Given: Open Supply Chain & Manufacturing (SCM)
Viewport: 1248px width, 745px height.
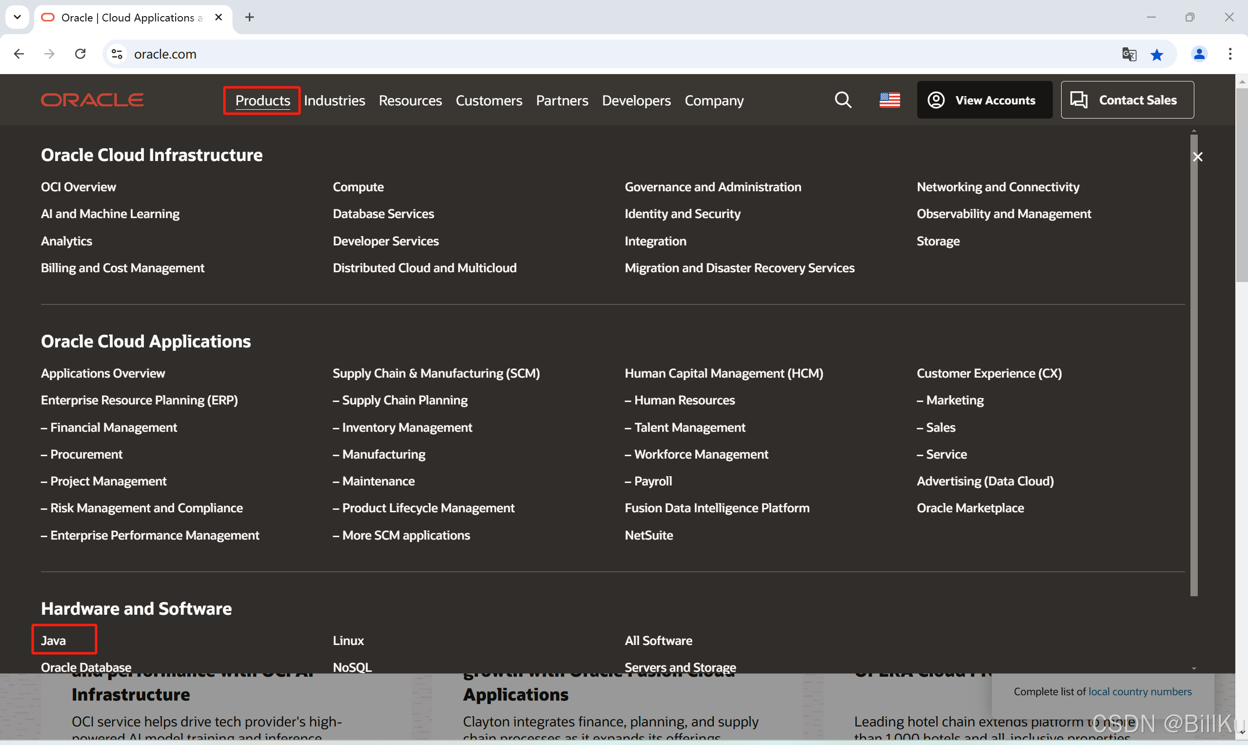Looking at the screenshot, I should (x=436, y=374).
